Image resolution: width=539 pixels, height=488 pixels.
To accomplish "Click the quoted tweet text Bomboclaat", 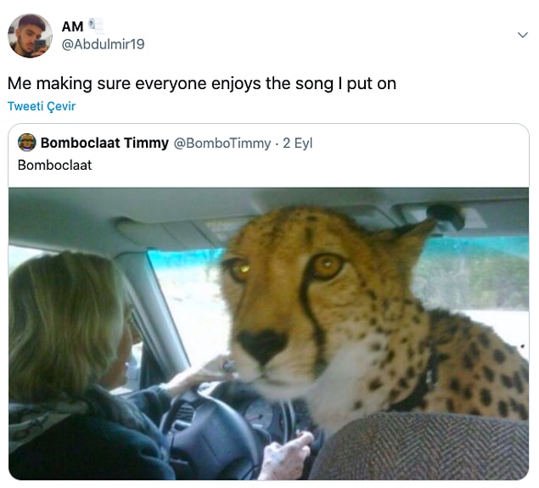I will pyautogui.click(x=54, y=165).
